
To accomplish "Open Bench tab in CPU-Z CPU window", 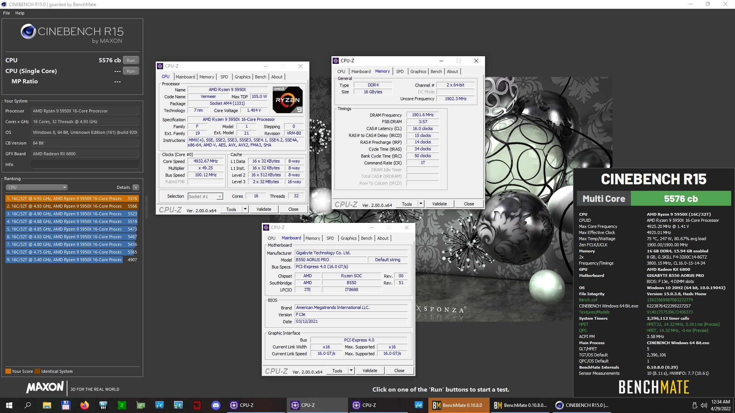I will pyautogui.click(x=260, y=77).
